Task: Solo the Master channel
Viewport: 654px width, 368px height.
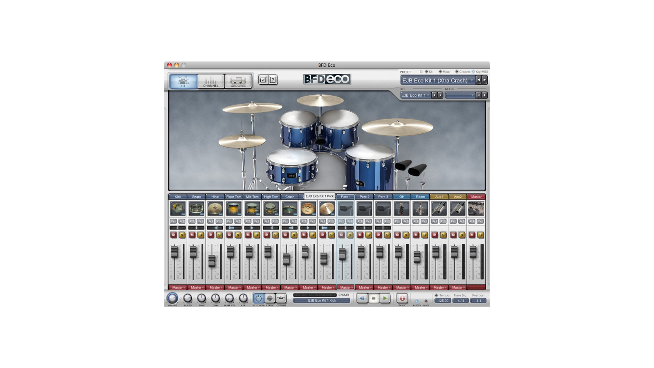Action: 480,235
